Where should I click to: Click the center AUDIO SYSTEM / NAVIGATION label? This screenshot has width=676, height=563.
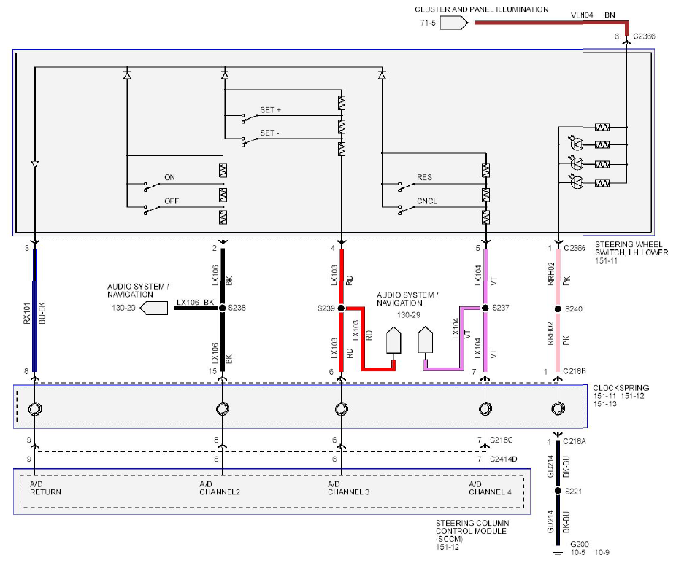(x=407, y=299)
